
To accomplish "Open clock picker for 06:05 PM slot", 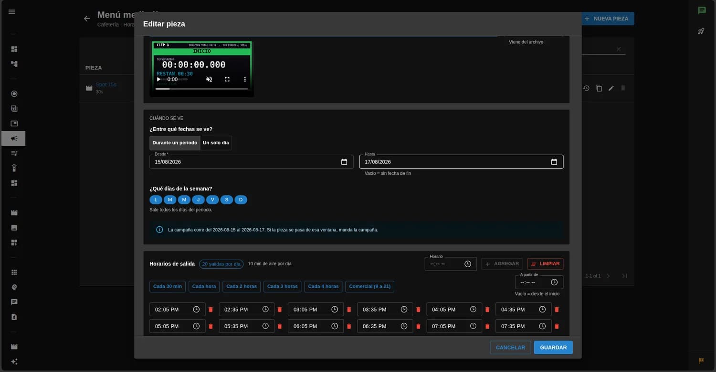I will [335, 326].
